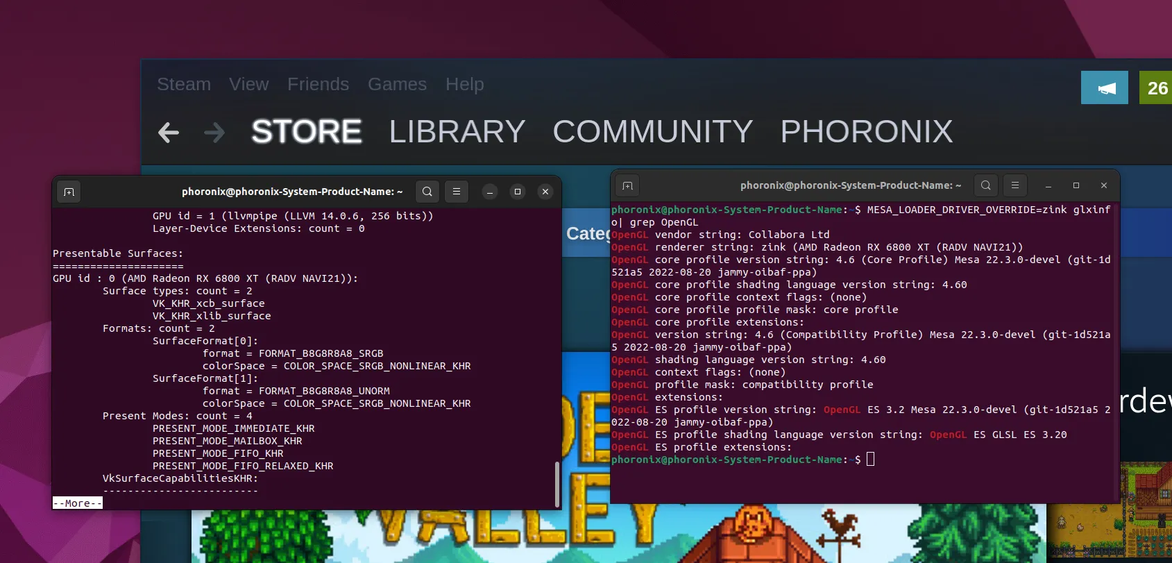The height and width of the screenshot is (563, 1172).
Task: Go to the STORE tab in Steam
Action: (306, 131)
